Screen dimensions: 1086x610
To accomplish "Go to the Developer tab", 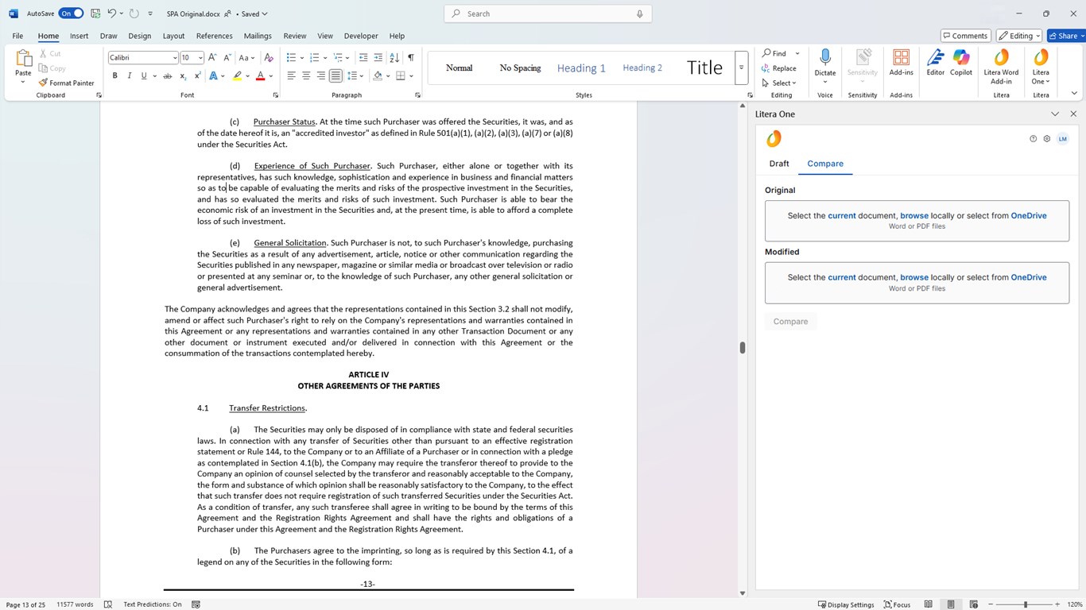I will [x=361, y=36].
